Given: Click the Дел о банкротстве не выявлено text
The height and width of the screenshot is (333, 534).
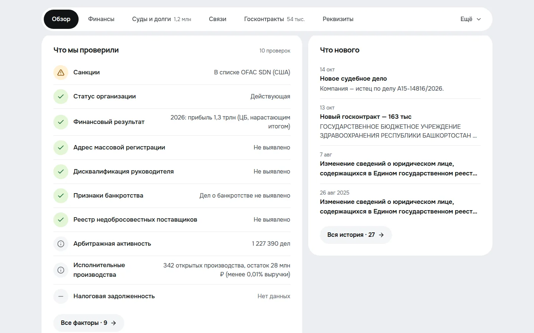Looking at the screenshot, I should [x=245, y=196].
